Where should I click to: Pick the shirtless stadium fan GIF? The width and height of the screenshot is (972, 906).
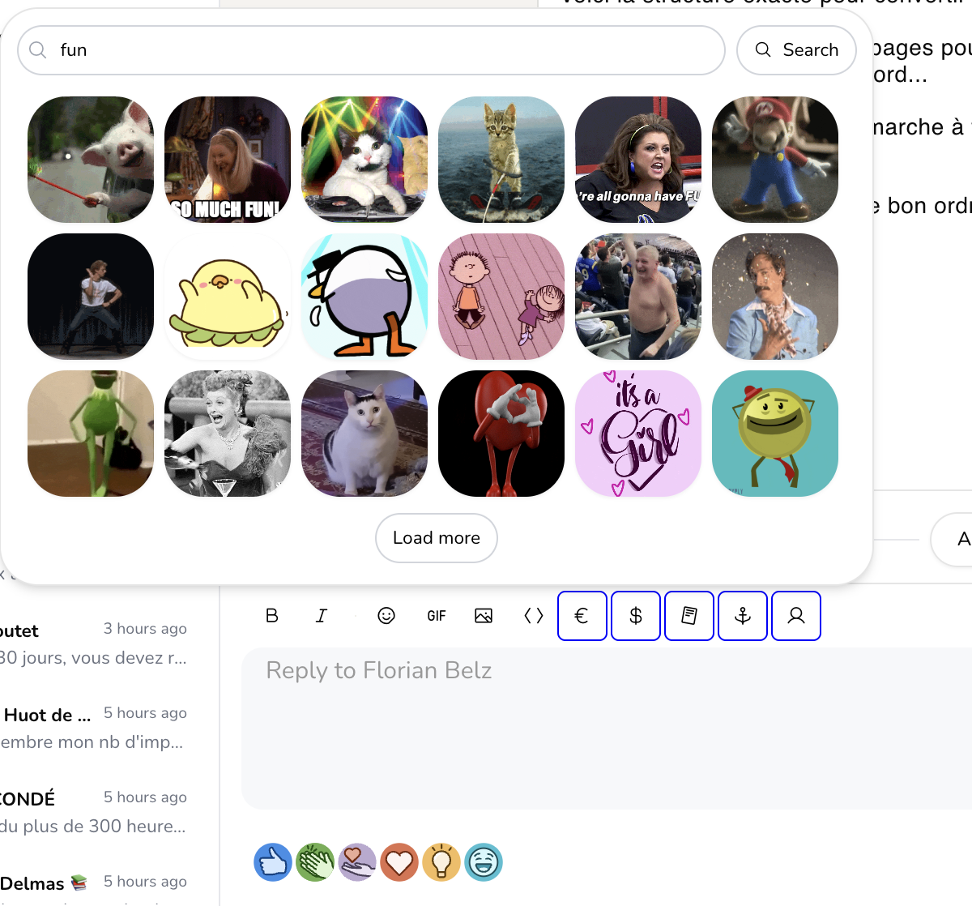[638, 297]
